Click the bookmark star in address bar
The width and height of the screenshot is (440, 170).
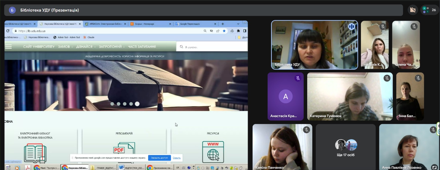pyautogui.click(x=224, y=31)
